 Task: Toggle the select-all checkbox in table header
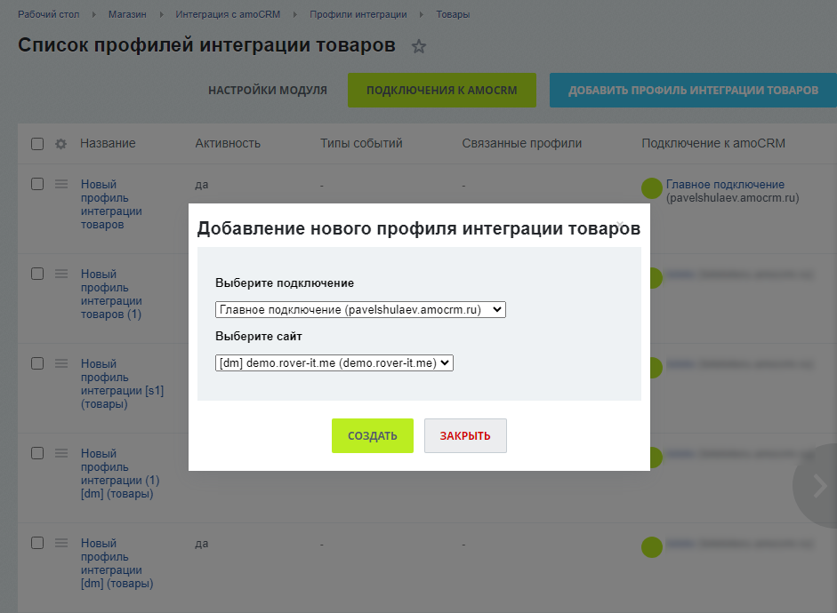point(37,144)
